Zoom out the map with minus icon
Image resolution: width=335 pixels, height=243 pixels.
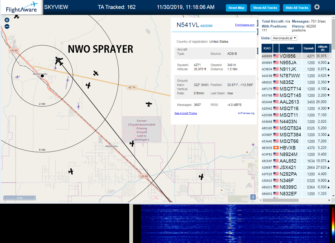[x=7, y=26]
